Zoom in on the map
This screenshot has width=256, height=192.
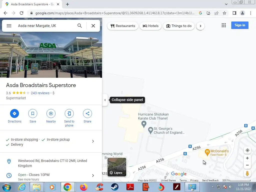(247, 158)
